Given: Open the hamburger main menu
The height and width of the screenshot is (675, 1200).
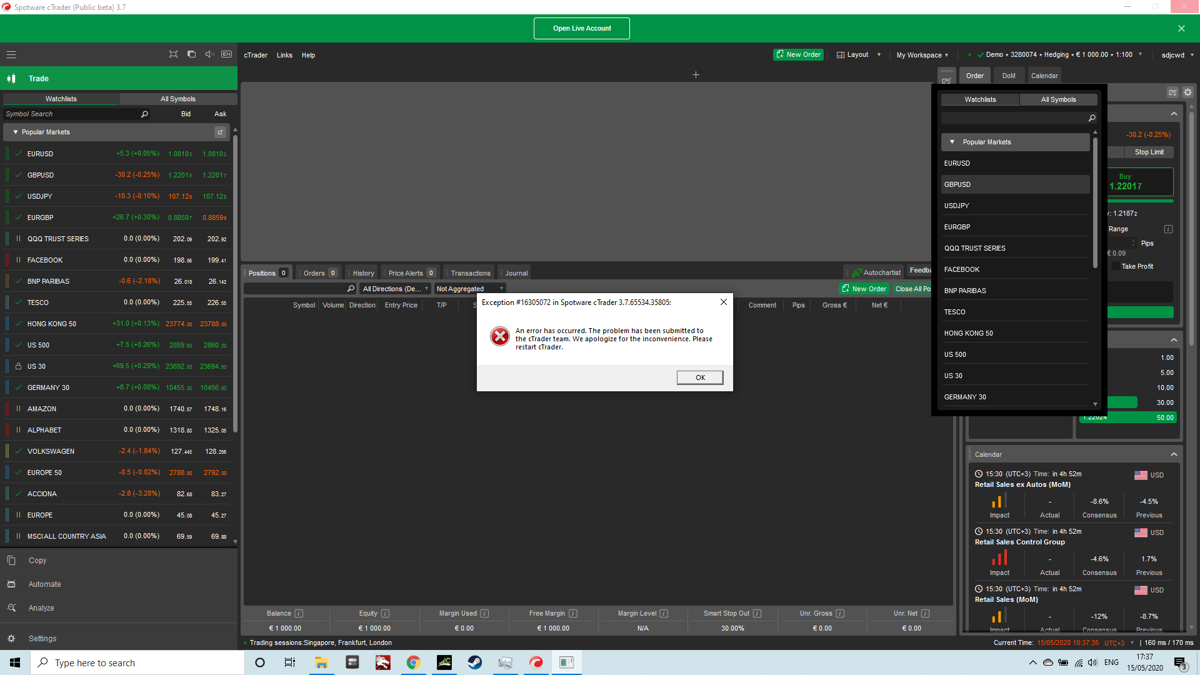Looking at the screenshot, I should pyautogui.click(x=11, y=54).
